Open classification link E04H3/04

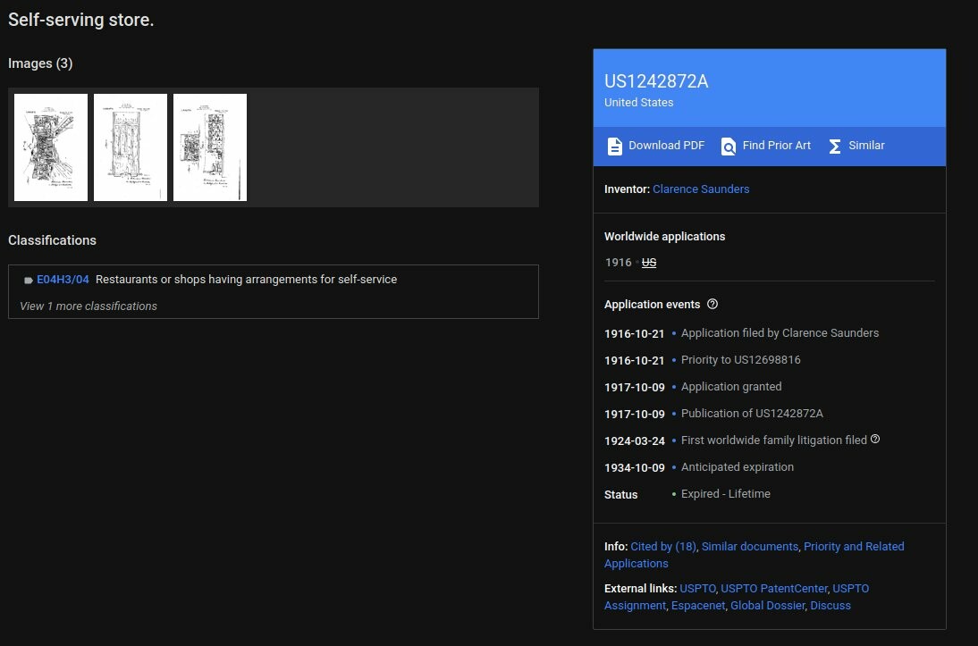click(63, 280)
